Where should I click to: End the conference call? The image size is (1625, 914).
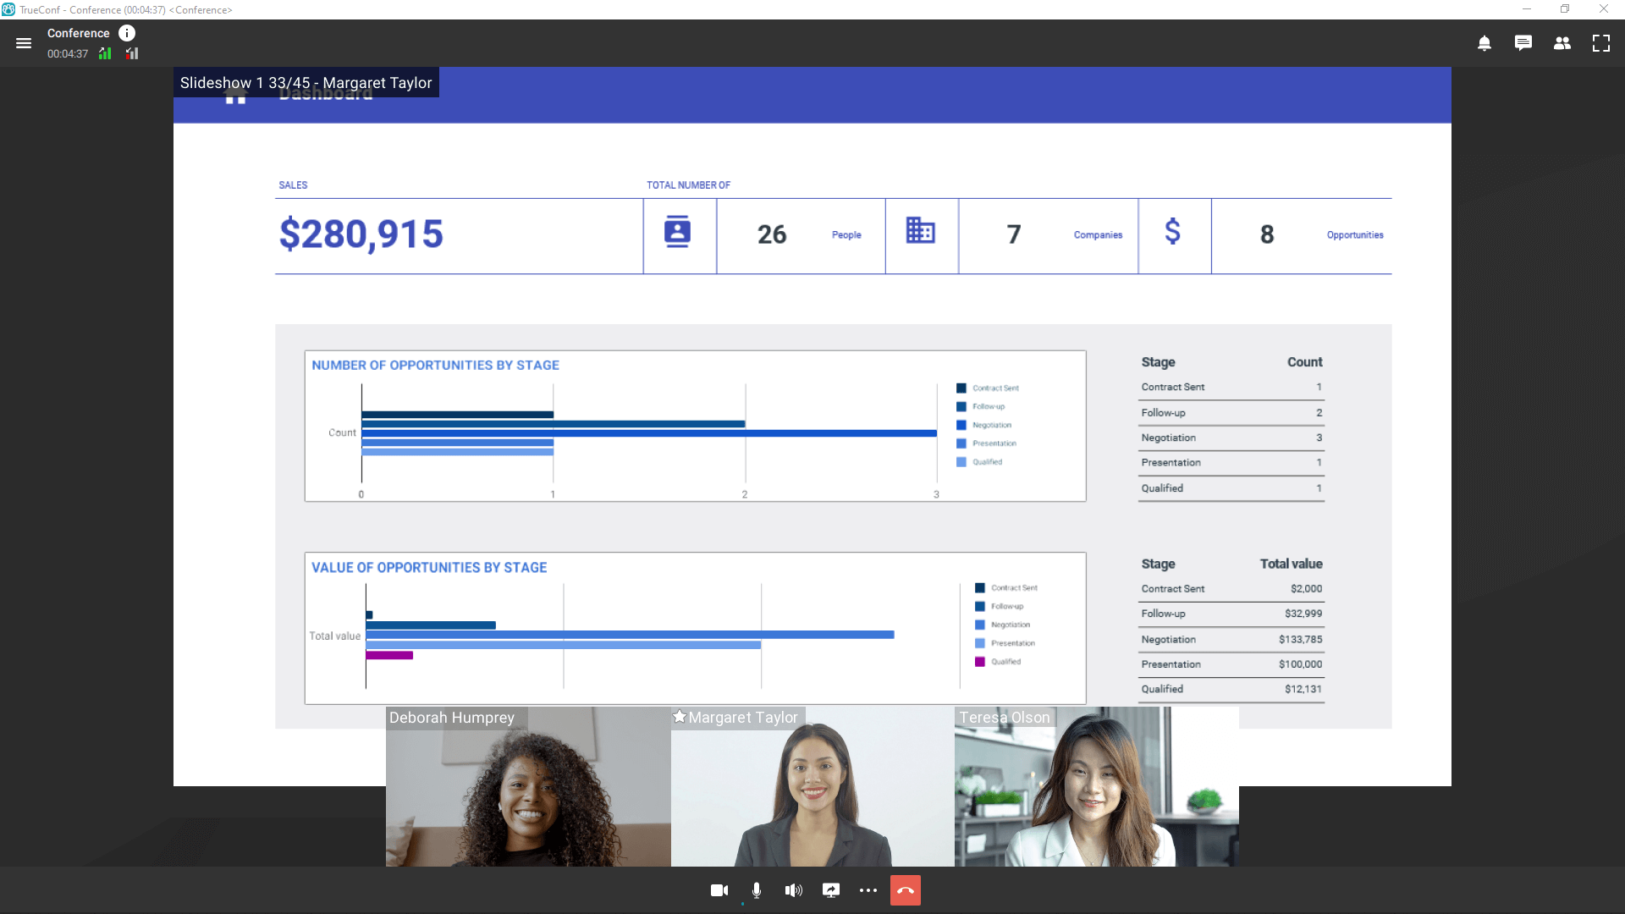tap(905, 889)
